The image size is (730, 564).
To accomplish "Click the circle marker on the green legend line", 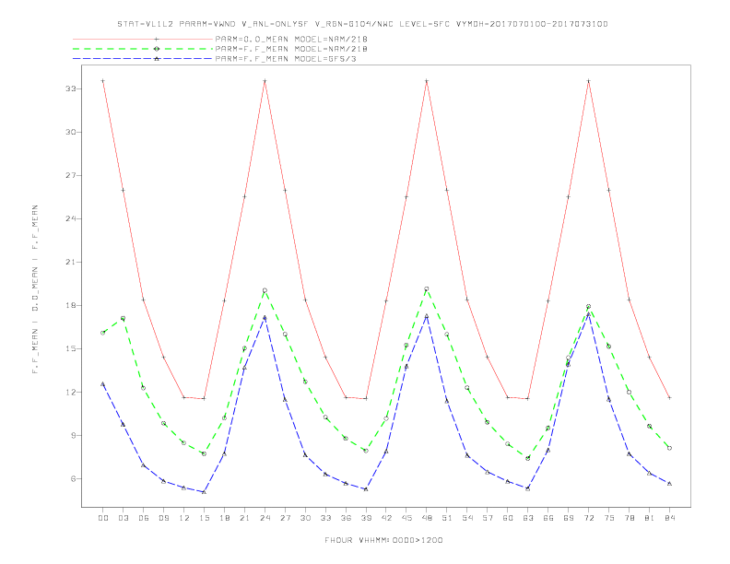I will point(157,49).
